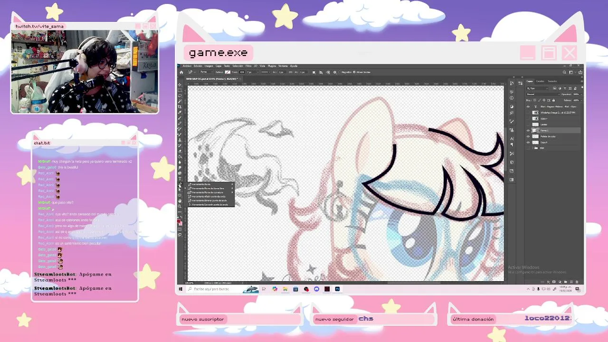Select the Hand tool

click(180, 200)
